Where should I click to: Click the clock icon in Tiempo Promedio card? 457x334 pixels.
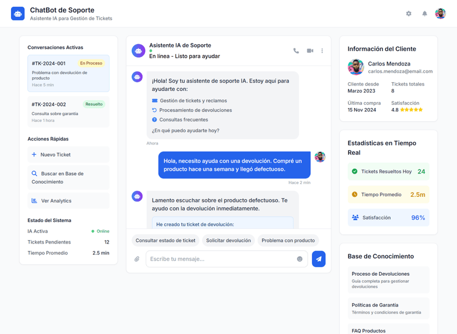(354, 195)
